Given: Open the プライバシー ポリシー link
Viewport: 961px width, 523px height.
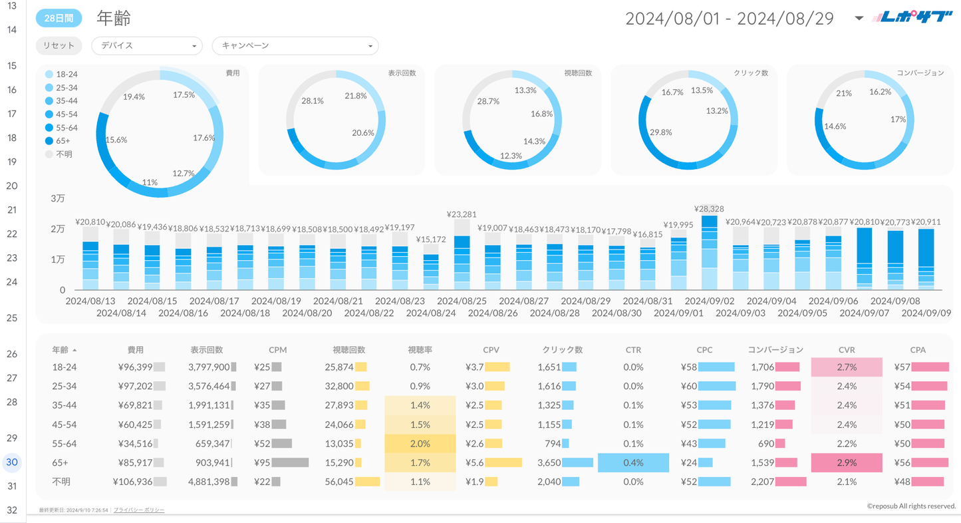Looking at the screenshot, I should pyautogui.click(x=139, y=510).
